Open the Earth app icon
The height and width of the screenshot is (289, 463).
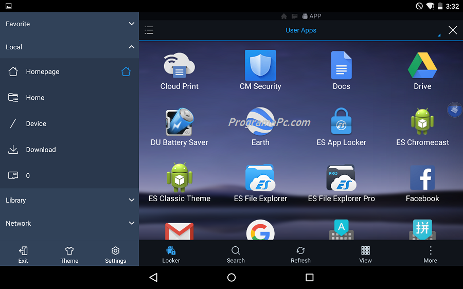[260, 122]
